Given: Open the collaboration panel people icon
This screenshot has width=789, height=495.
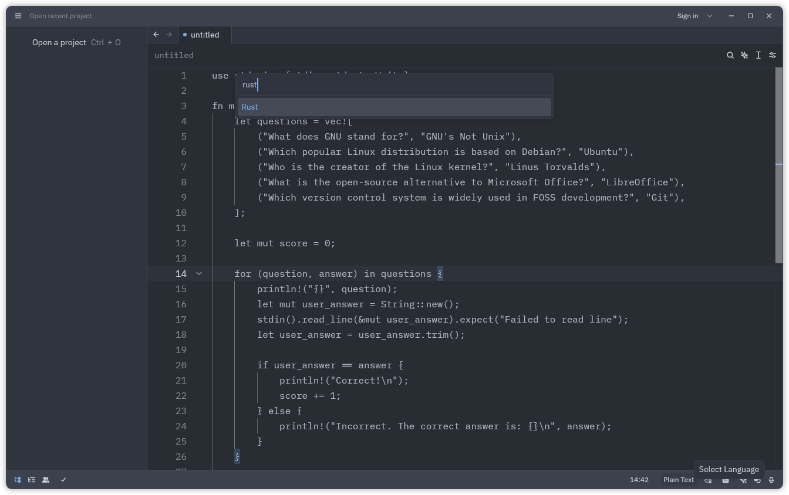Looking at the screenshot, I should click(46, 480).
